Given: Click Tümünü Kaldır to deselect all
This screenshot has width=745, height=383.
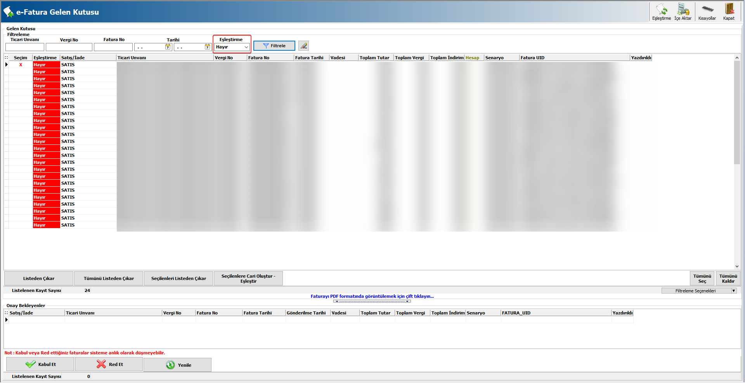Looking at the screenshot, I should (728, 278).
